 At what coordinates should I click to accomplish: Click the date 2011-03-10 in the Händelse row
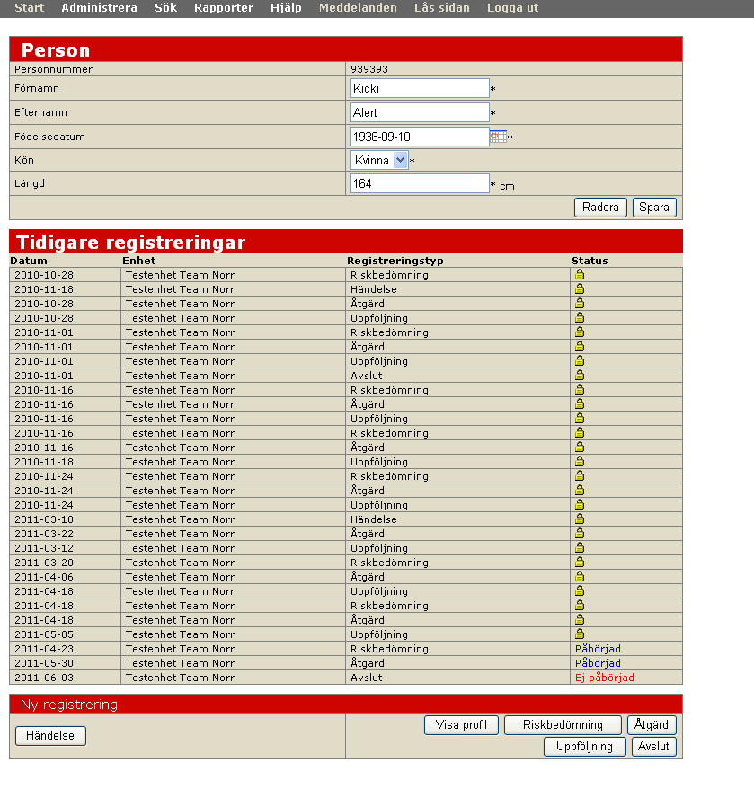point(44,519)
